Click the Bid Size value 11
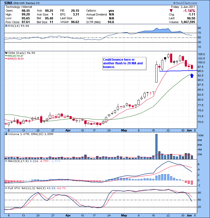 (x=51, y=22)
